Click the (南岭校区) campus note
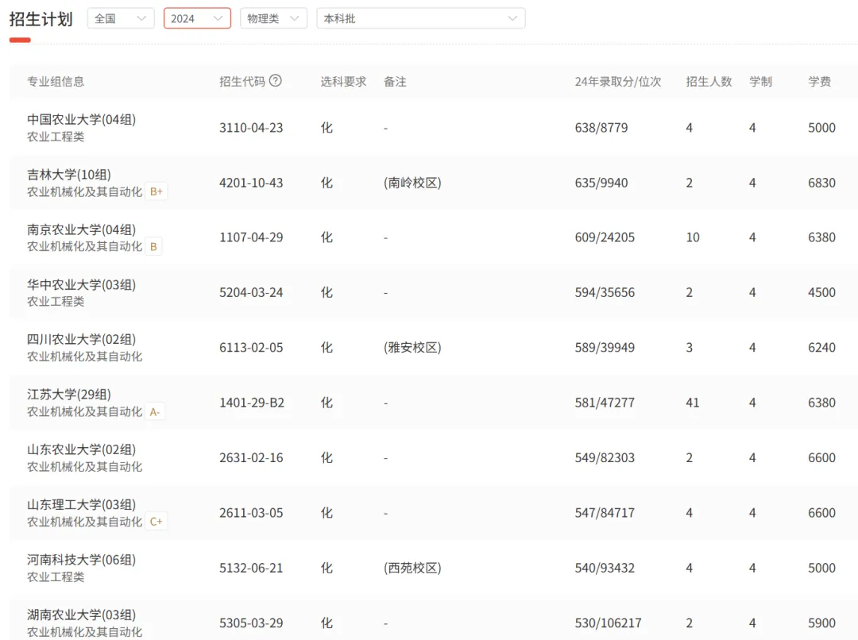Viewport: 858px width, 640px height. click(412, 183)
